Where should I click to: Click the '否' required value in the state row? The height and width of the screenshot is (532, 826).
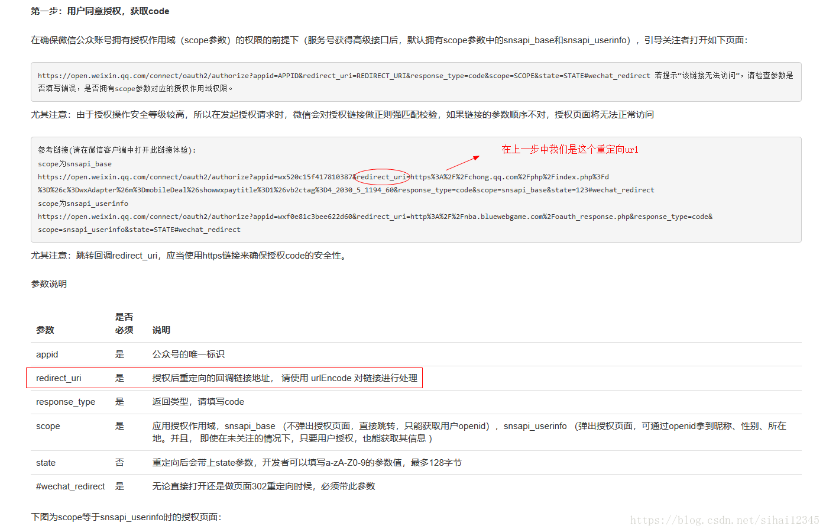pos(119,463)
